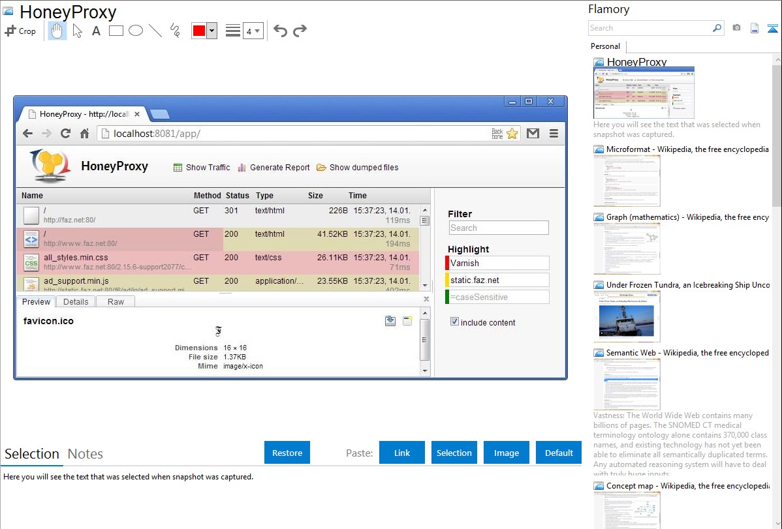Click the Restore button

[x=287, y=453]
